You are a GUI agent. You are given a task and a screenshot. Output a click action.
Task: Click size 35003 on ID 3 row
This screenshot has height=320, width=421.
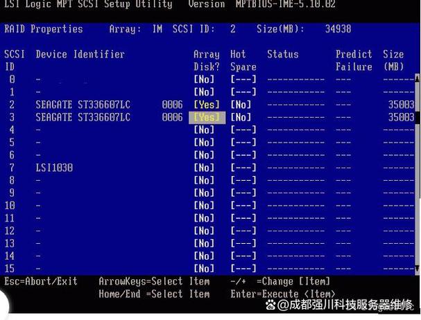pyautogui.click(x=401, y=118)
